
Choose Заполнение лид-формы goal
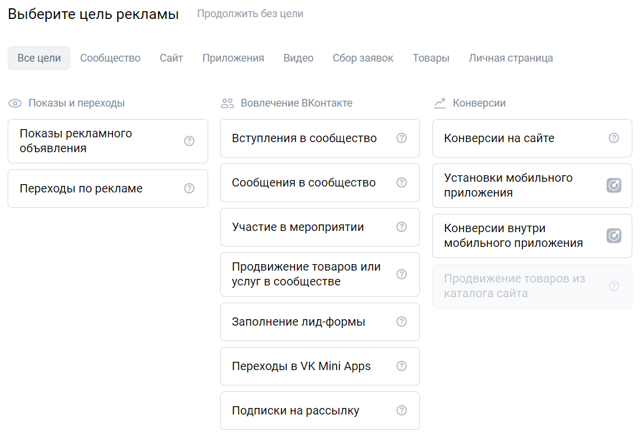(320, 322)
